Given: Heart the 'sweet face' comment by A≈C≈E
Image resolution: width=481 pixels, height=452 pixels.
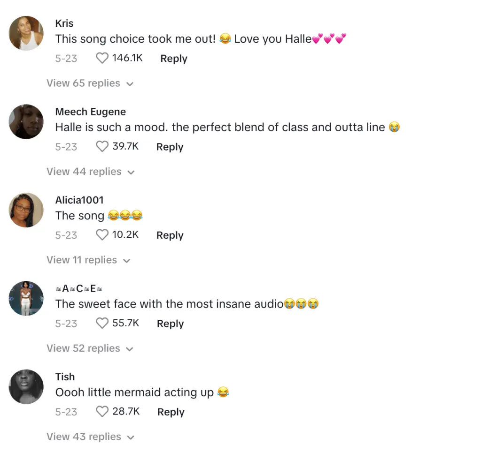Looking at the screenshot, I should coord(102,323).
